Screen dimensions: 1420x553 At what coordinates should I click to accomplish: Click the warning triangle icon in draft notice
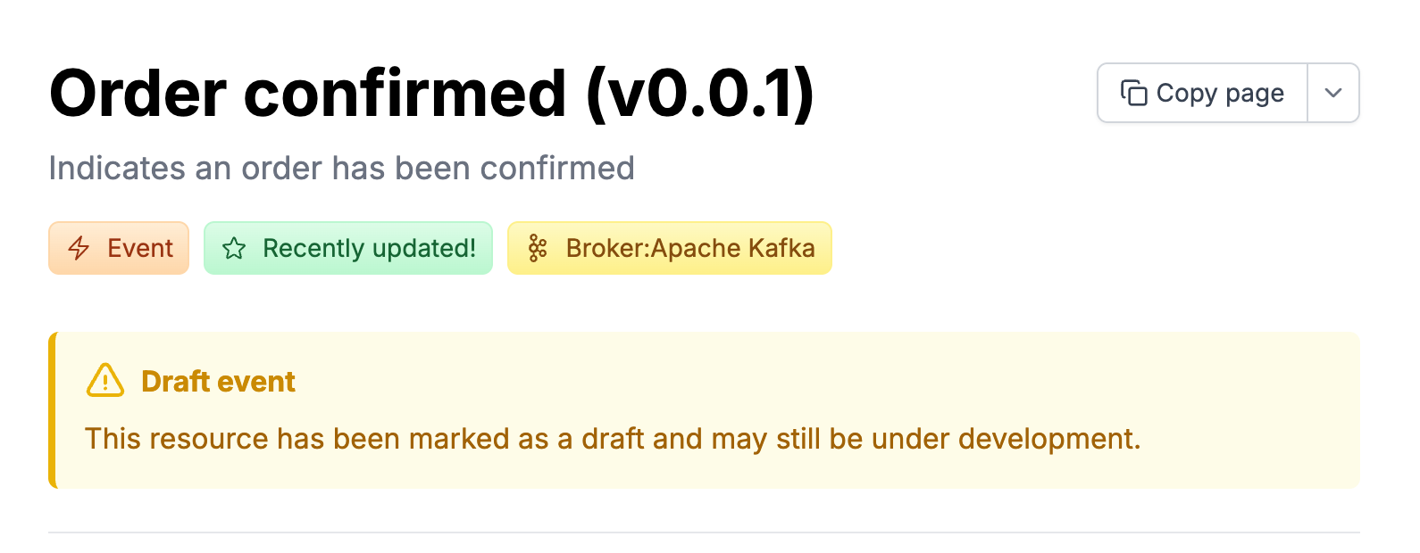105,381
